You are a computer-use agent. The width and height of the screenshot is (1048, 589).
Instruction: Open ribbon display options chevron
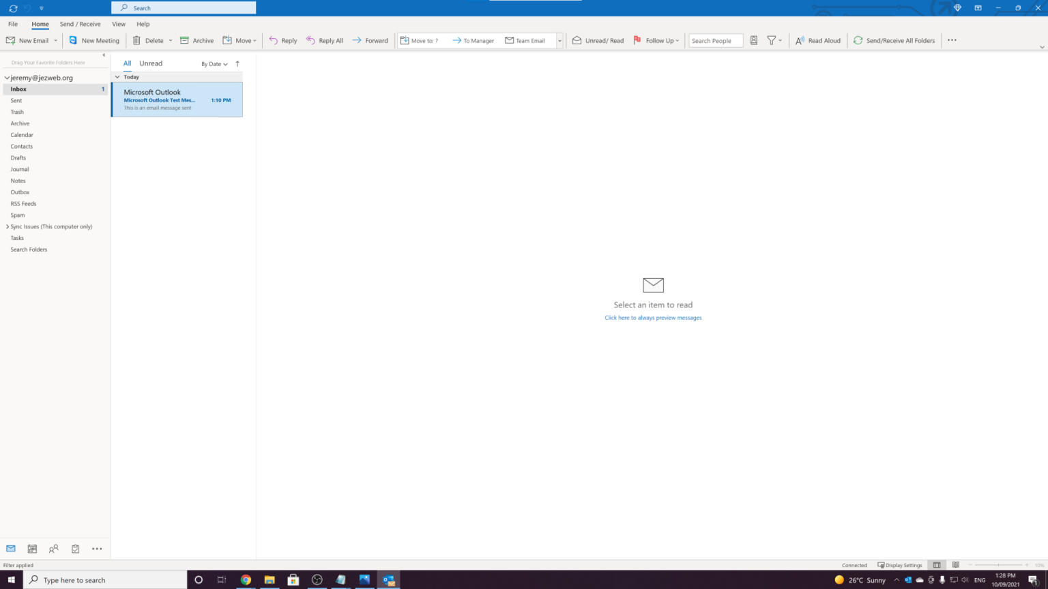1042,47
